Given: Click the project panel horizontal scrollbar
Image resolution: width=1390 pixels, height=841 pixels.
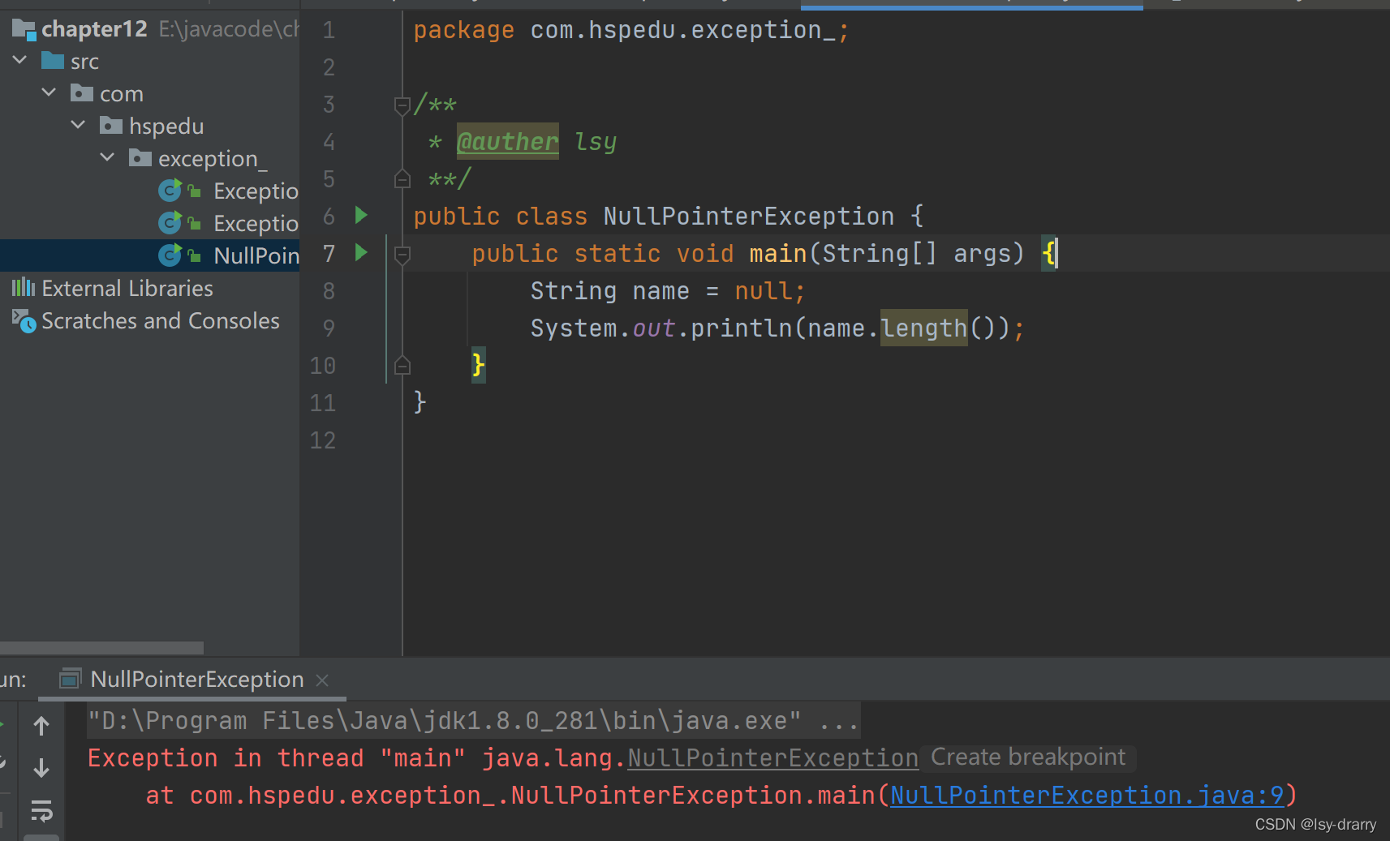Looking at the screenshot, I should tap(101, 648).
